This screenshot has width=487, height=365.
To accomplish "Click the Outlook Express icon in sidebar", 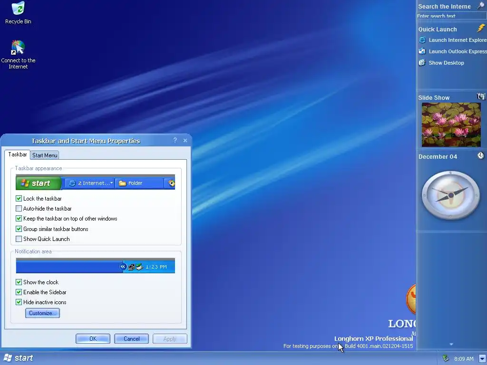I will pyautogui.click(x=422, y=51).
